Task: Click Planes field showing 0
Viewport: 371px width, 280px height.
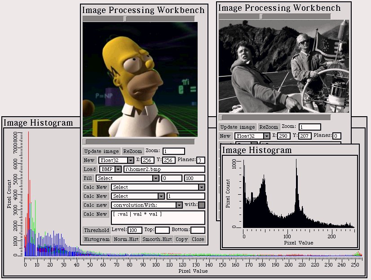Action: tap(336, 136)
